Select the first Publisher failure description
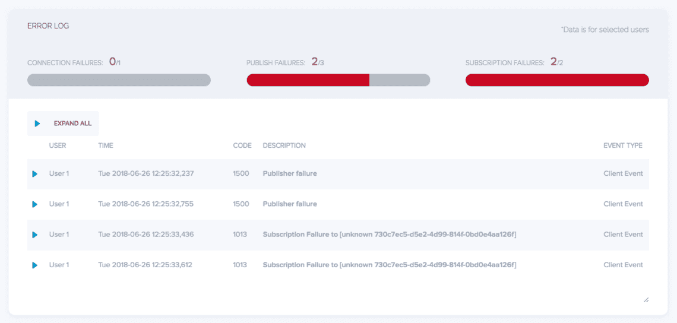Viewport: 677px width, 323px height. click(290, 173)
